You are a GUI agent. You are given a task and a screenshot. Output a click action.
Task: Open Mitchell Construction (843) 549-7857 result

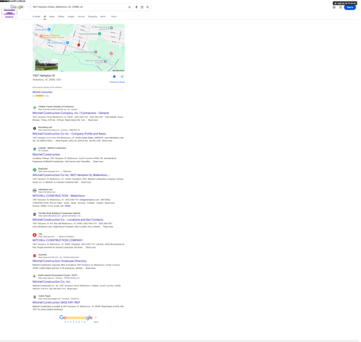tap(56, 302)
